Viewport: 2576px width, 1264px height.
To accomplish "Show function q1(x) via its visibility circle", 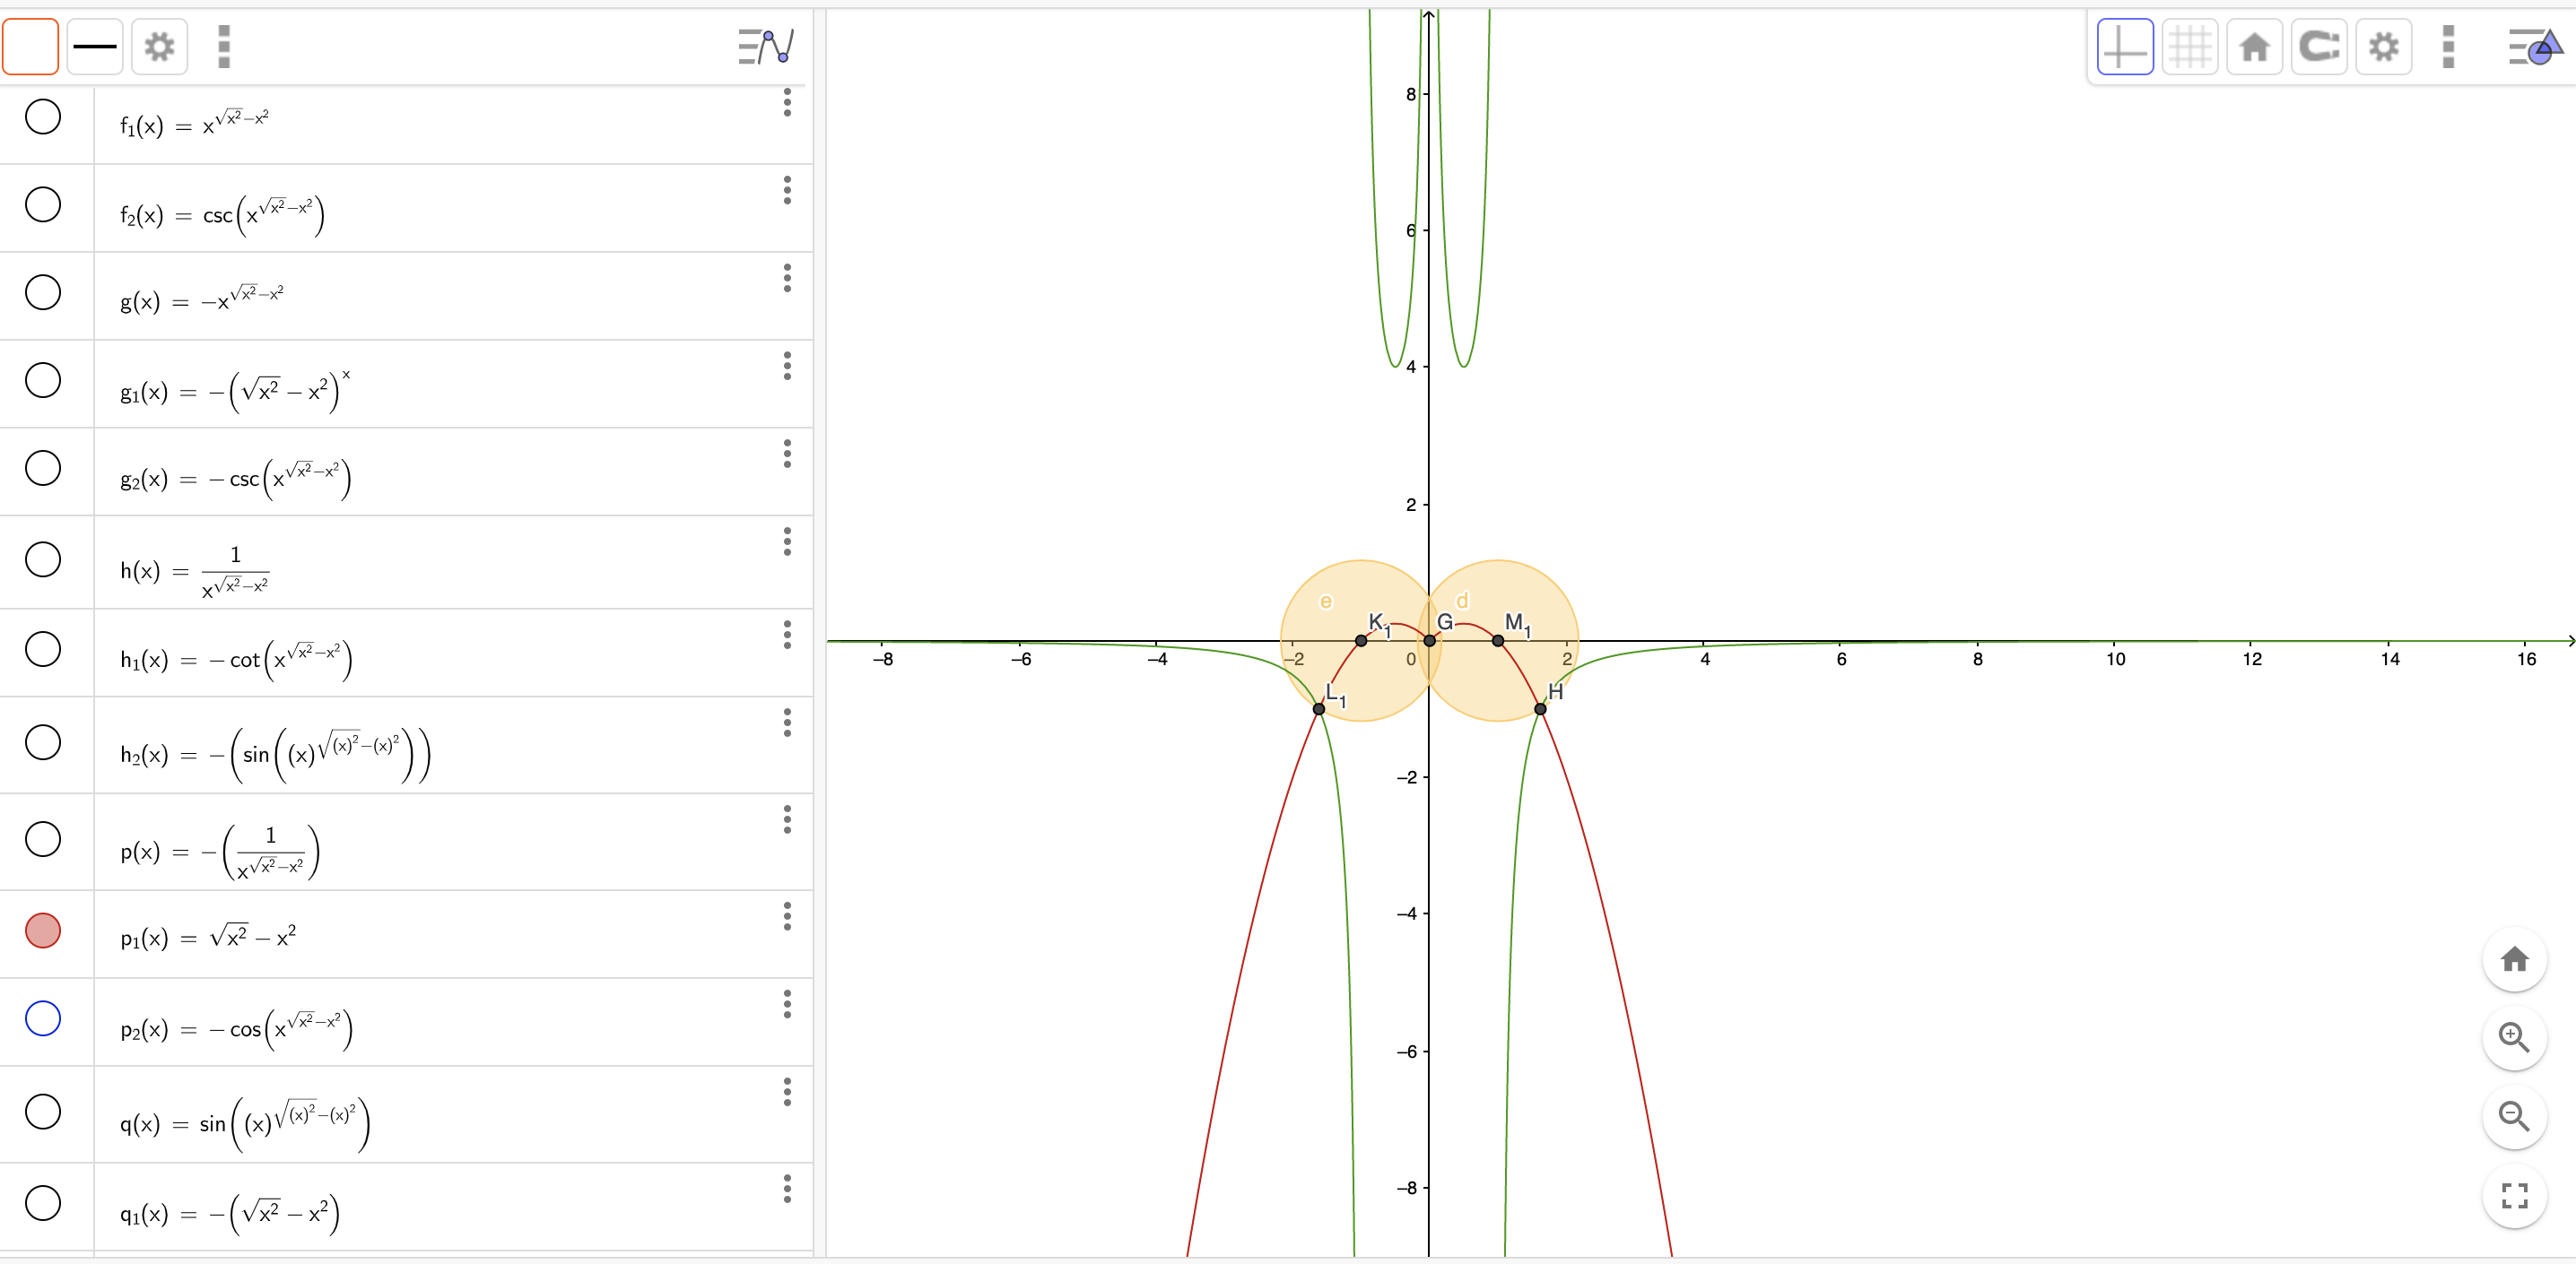I will click(x=43, y=1203).
